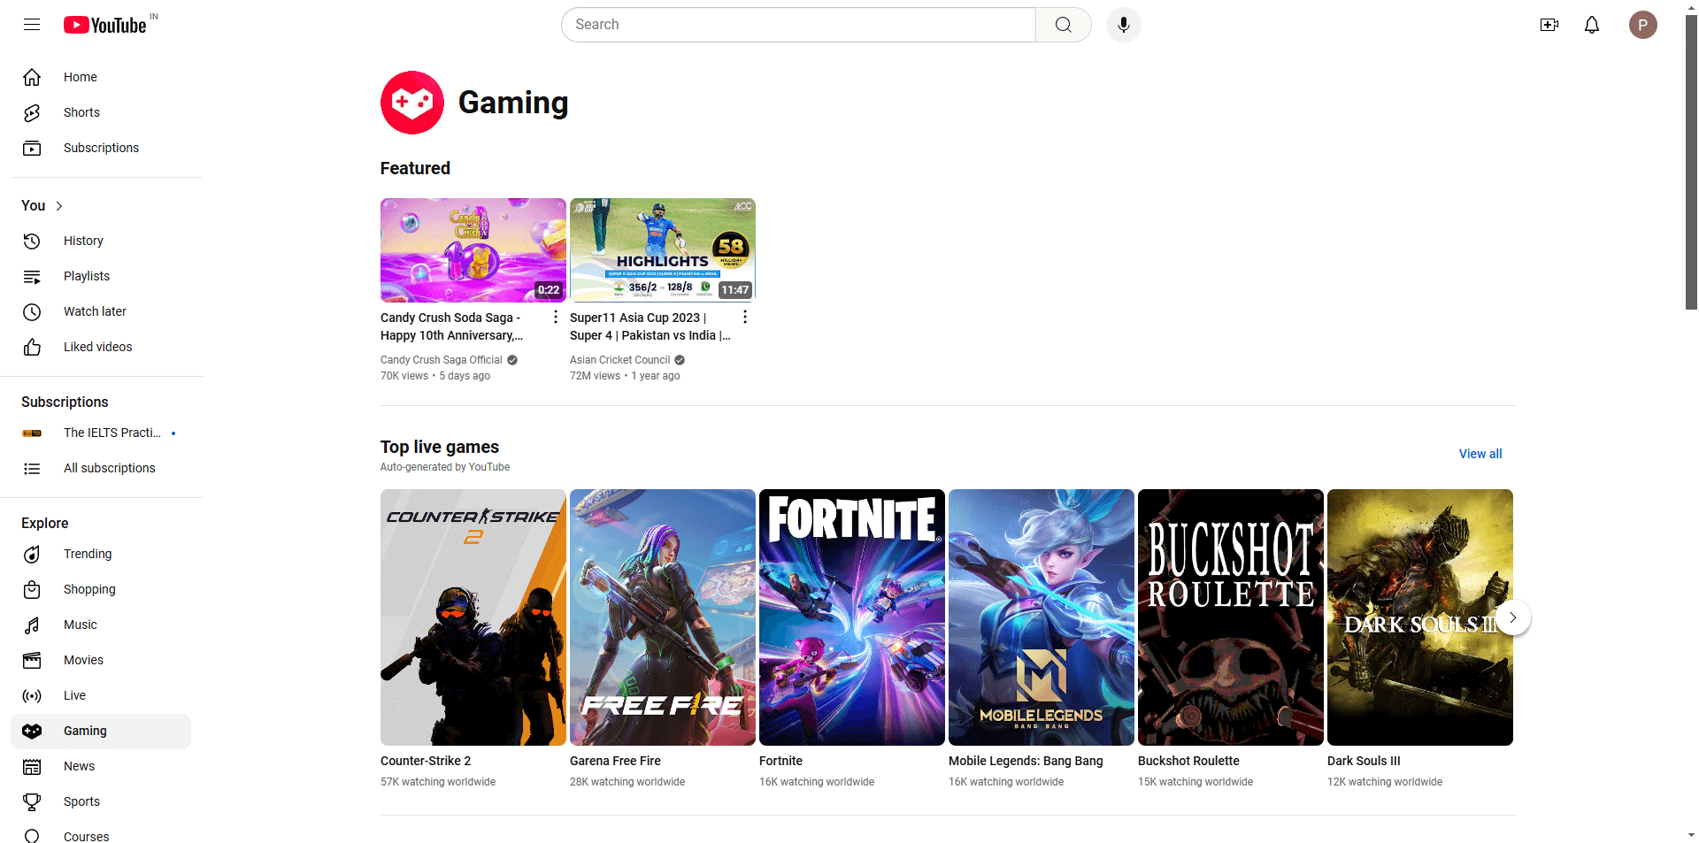Click the Subscriptions sidebar icon
Viewport: 1699px width, 843px height.
pos(32,148)
